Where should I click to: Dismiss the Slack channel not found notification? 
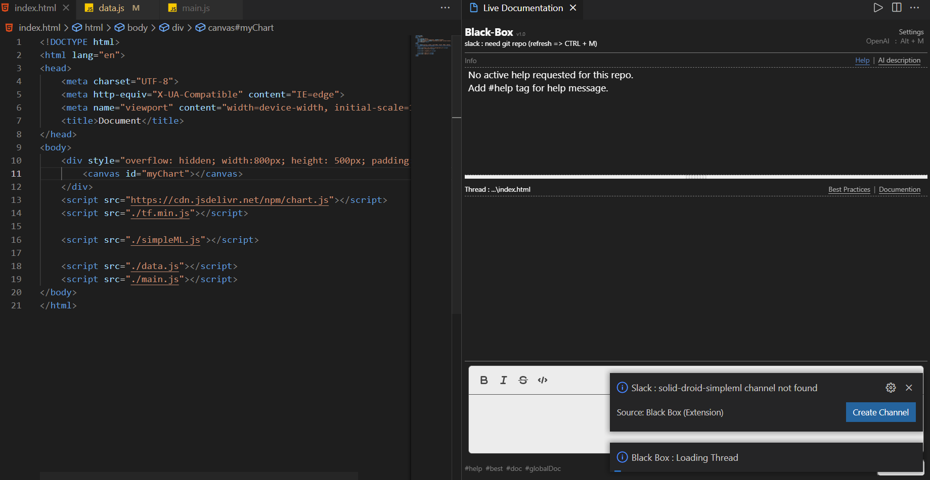pyautogui.click(x=909, y=388)
